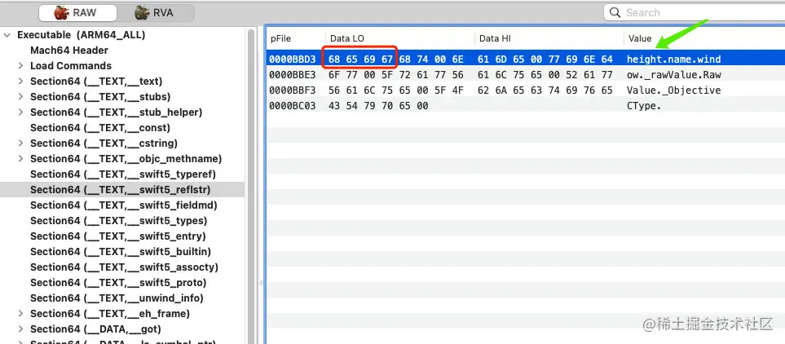The height and width of the screenshot is (344, 785).
Task: Expand Section64 (__TEXT,__stub_helper) arrow
Action: (20, 112)
